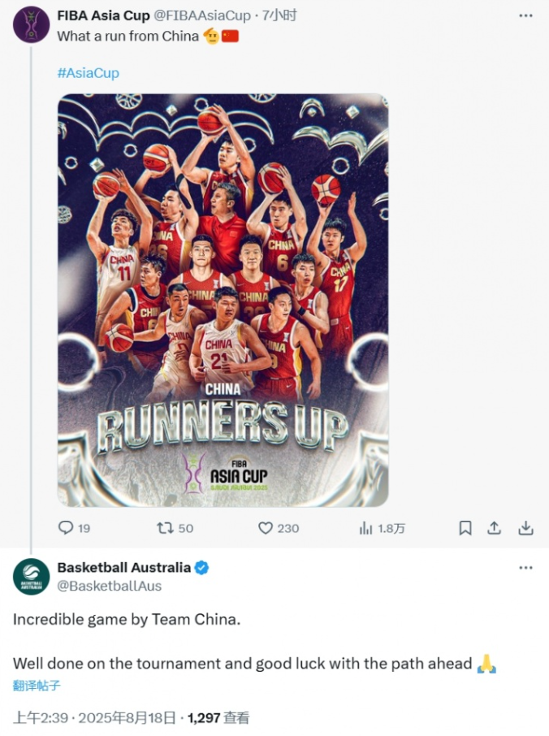The image size is (549, 736).
Task: Translate the post via 翻译帖子
Action: point(36,686)
